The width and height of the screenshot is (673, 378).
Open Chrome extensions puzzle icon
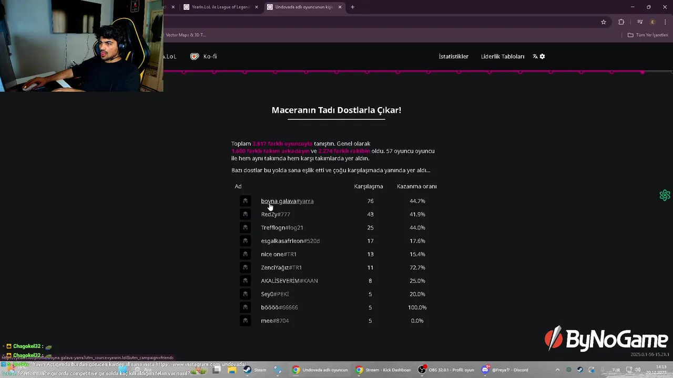point(621,22)
